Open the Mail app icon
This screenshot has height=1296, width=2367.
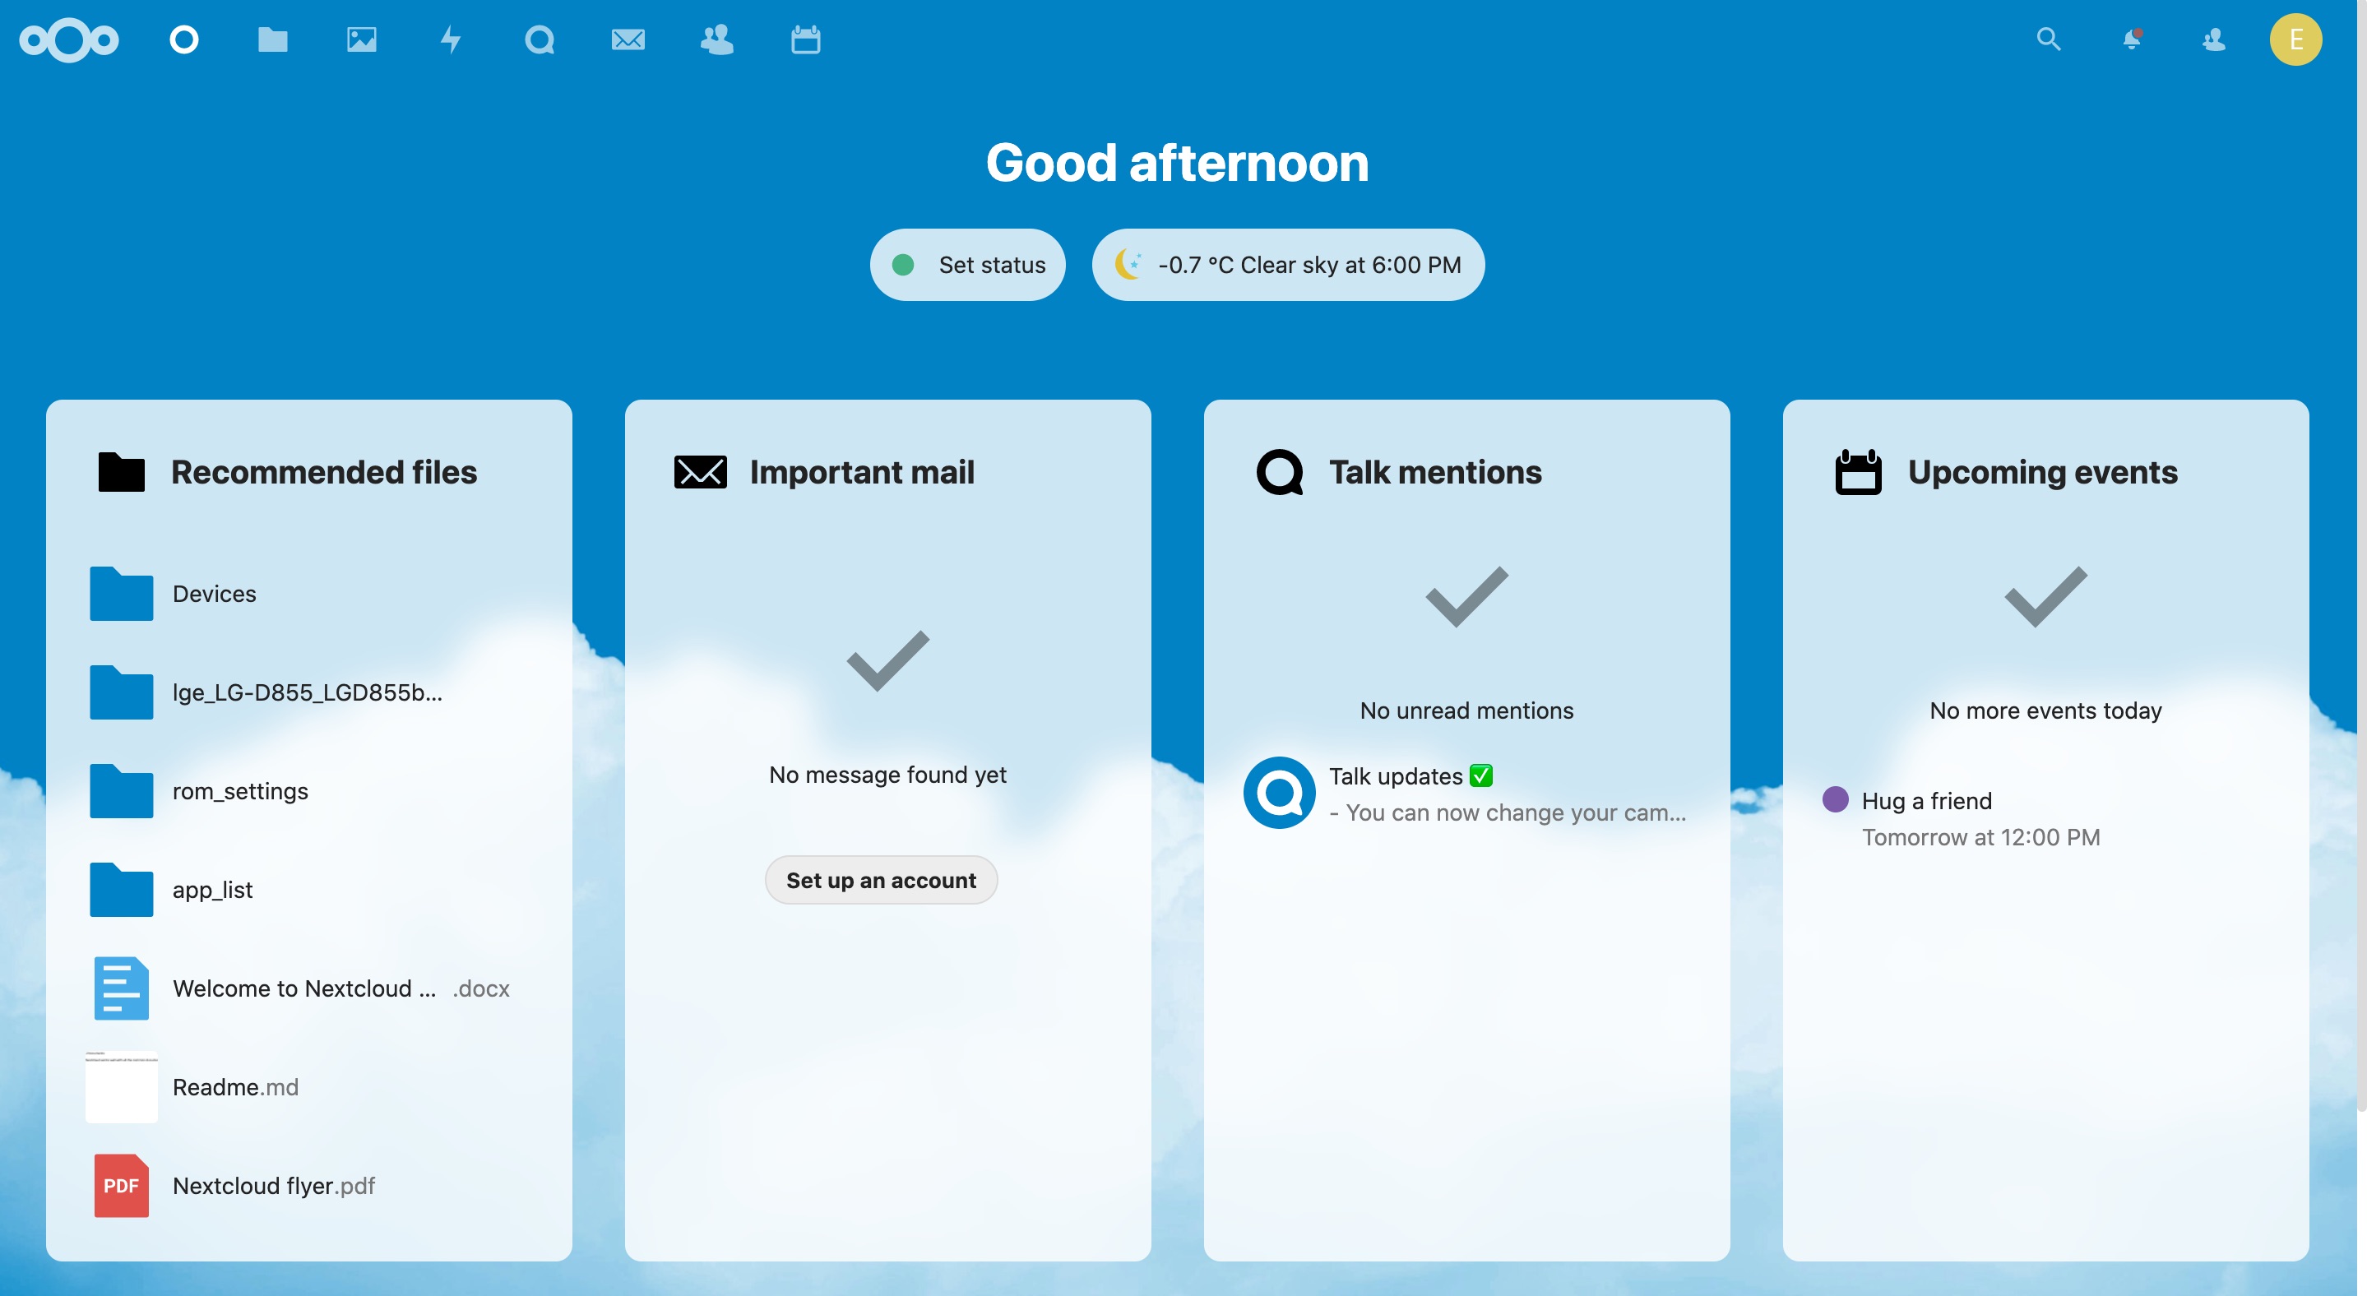click(628, 40)
